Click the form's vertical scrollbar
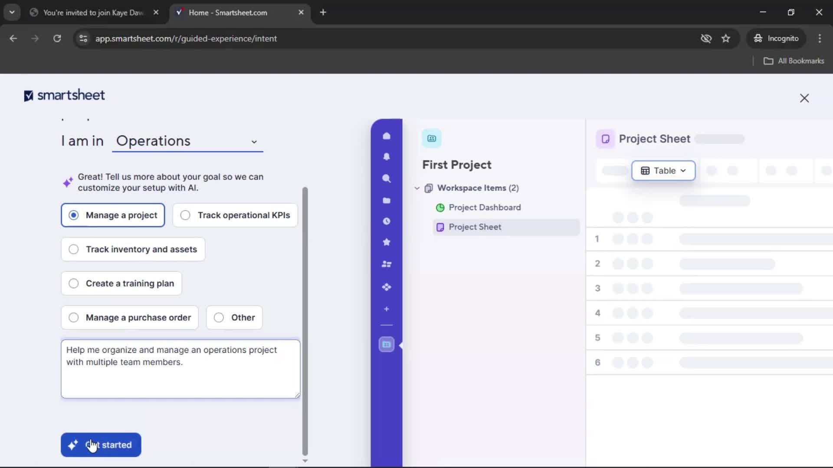This screenshot has width=833, height=468. point(305,321)
